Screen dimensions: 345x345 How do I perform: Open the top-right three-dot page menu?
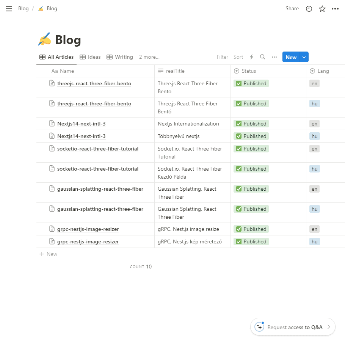tap(335, 9)
